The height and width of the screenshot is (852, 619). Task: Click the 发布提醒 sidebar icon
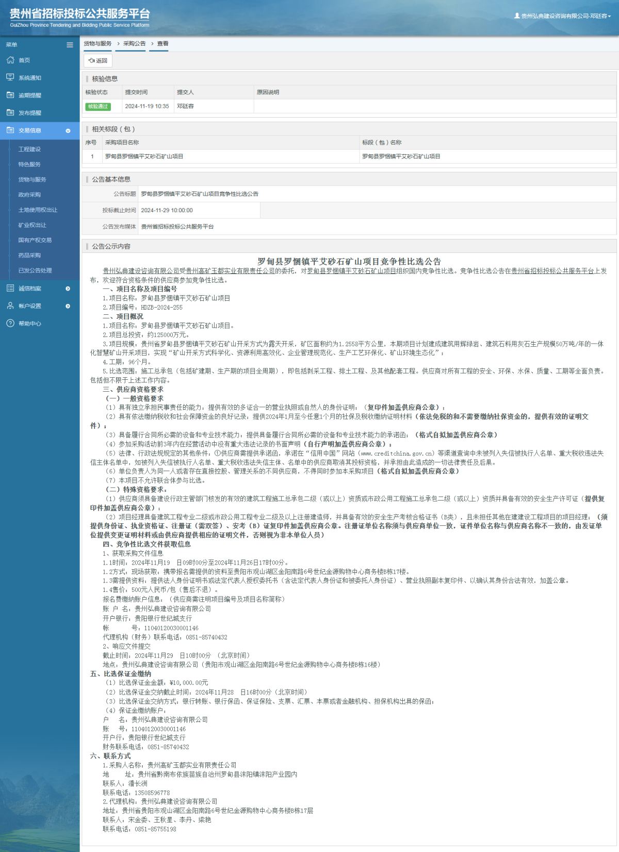pos(10,112)
